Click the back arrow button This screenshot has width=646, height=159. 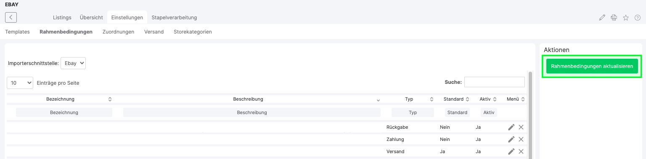coord(11,17)
